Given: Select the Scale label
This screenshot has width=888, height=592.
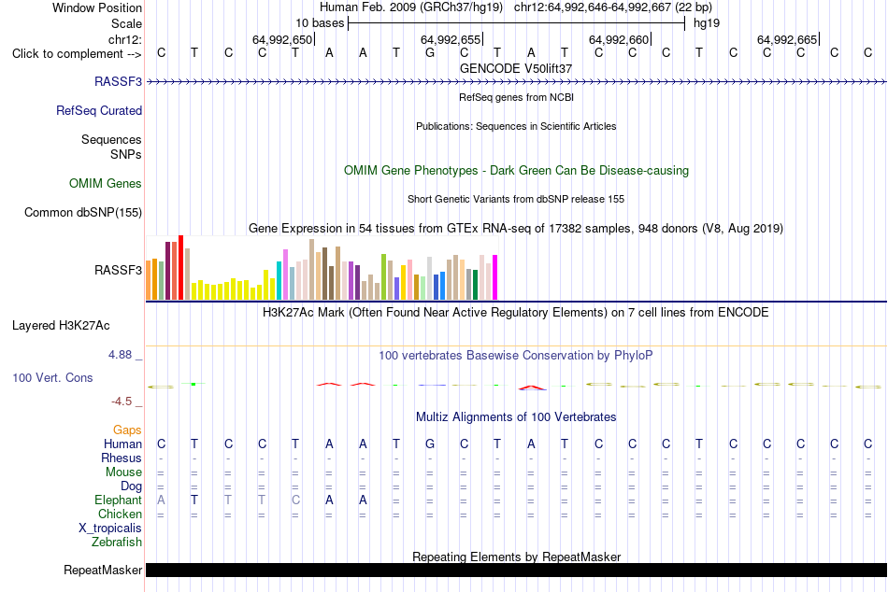Looking at the screenshot, I should tap(126, 23).
